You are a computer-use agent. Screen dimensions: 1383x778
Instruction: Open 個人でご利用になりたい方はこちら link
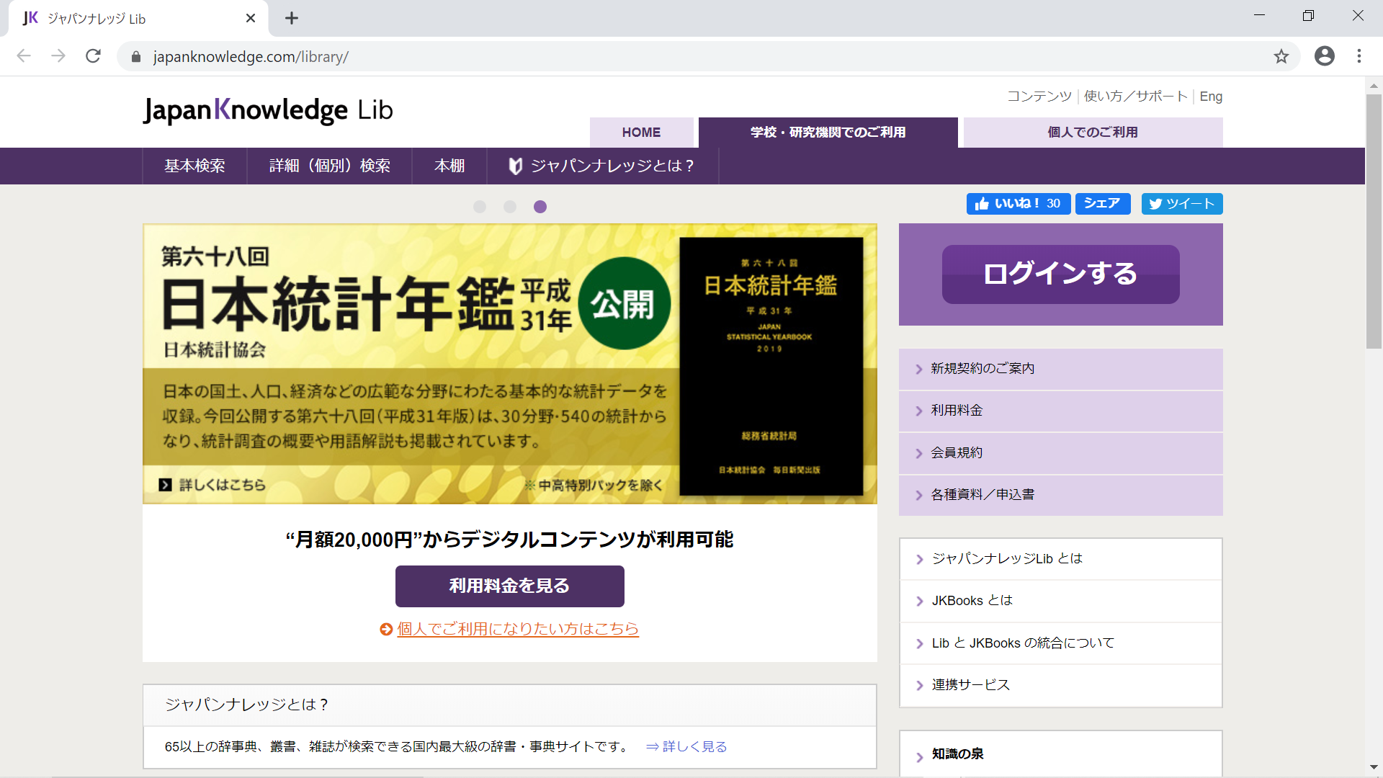pos(518,629)
